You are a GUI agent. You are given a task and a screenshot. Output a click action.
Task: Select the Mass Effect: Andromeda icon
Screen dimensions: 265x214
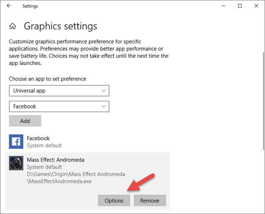click(x=16, y=163)
